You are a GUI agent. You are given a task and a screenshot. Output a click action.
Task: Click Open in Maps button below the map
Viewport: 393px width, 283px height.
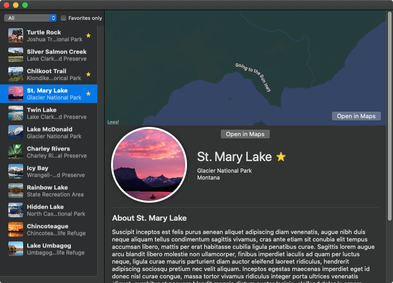pyautogui.click(x=245, y=134)
